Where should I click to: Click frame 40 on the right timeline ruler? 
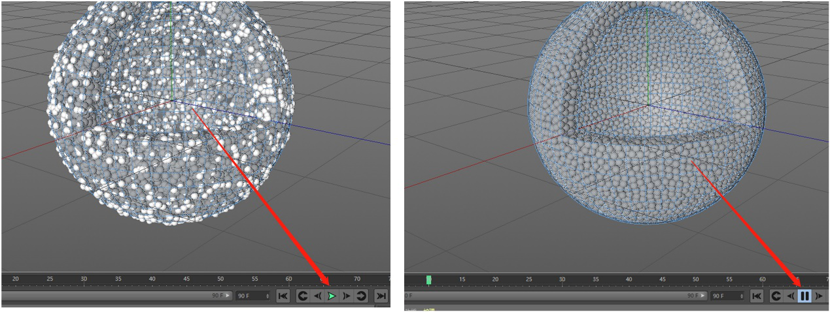(629, 280)
